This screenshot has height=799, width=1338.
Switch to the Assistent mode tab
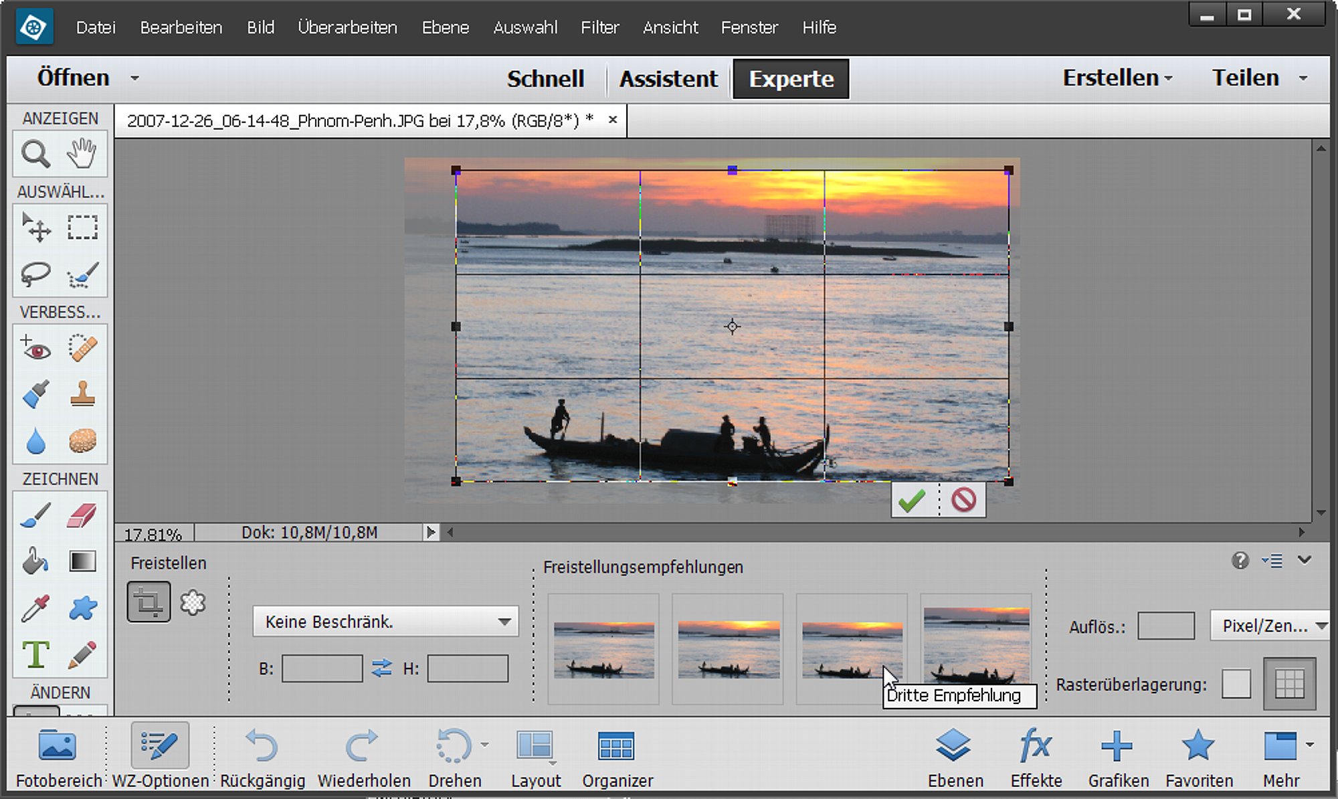[668, 79]
